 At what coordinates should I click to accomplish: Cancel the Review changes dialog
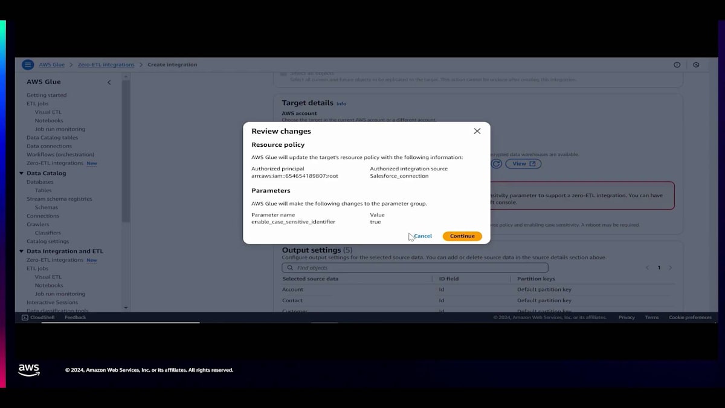pos(423,236)
